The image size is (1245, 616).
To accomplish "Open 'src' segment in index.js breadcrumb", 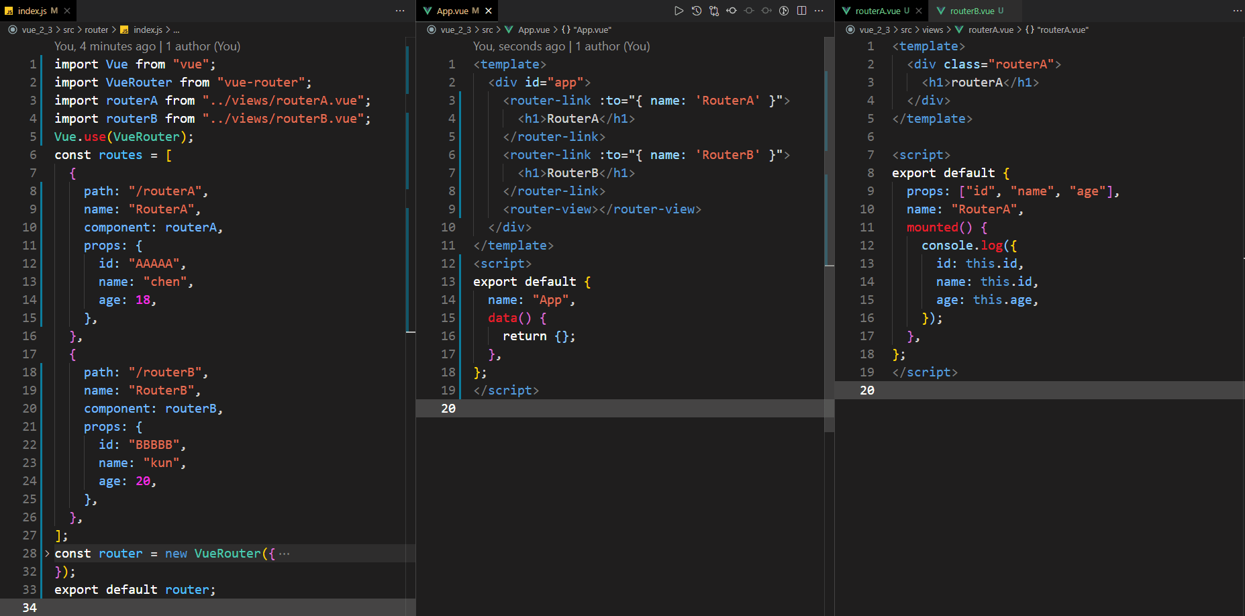I will (x=68, y=30).
